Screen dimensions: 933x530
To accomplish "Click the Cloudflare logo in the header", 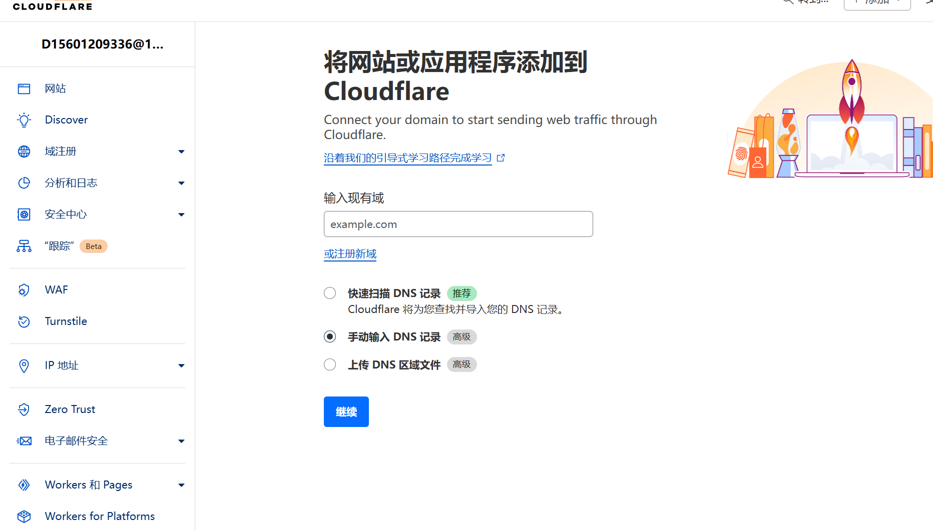I will 53,6.
